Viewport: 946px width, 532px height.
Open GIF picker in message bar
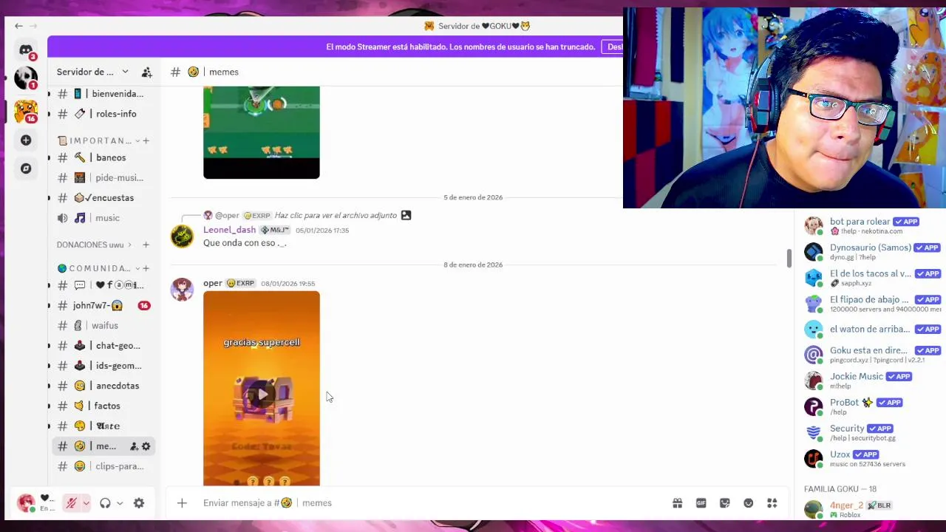tap(701, 503)
